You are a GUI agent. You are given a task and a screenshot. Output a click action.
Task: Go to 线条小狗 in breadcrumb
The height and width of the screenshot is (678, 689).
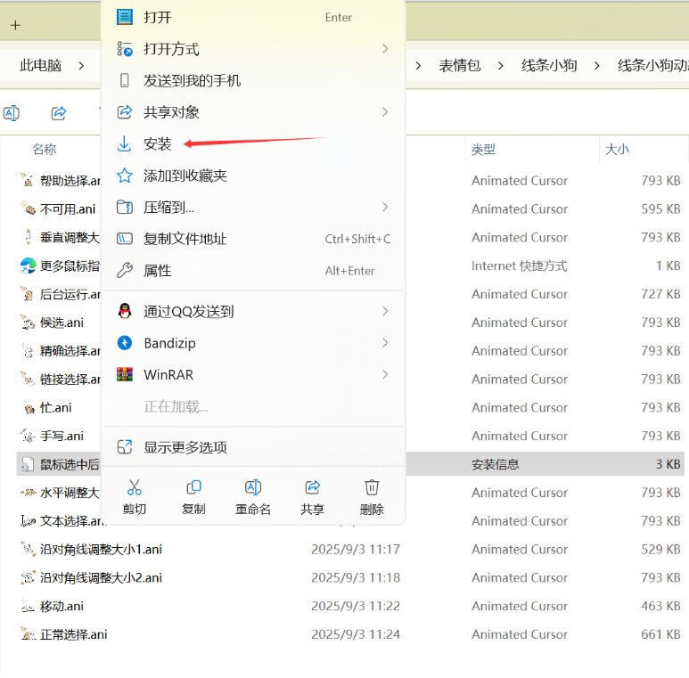tap(549, 66)
